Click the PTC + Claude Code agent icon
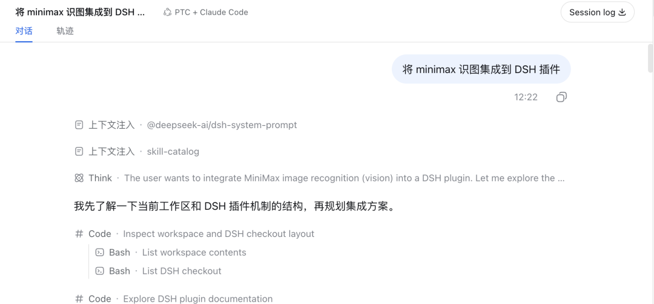This screenshot has height=304, width=654. click(x=167, y=12)
